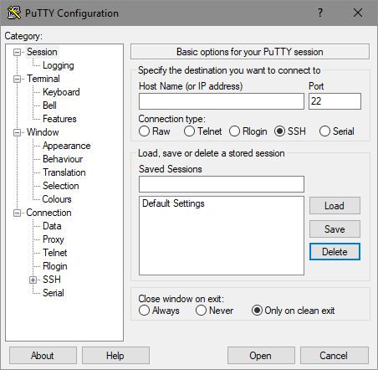This screenshot has width=378, height=370.
Task: Collapse the Connection tree node
Action: point(17,213)
